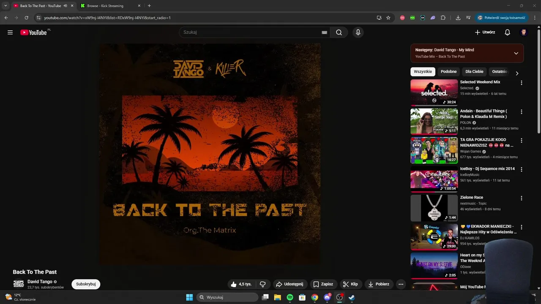Dislike the Back To The Past video

[x=262, y=284]
